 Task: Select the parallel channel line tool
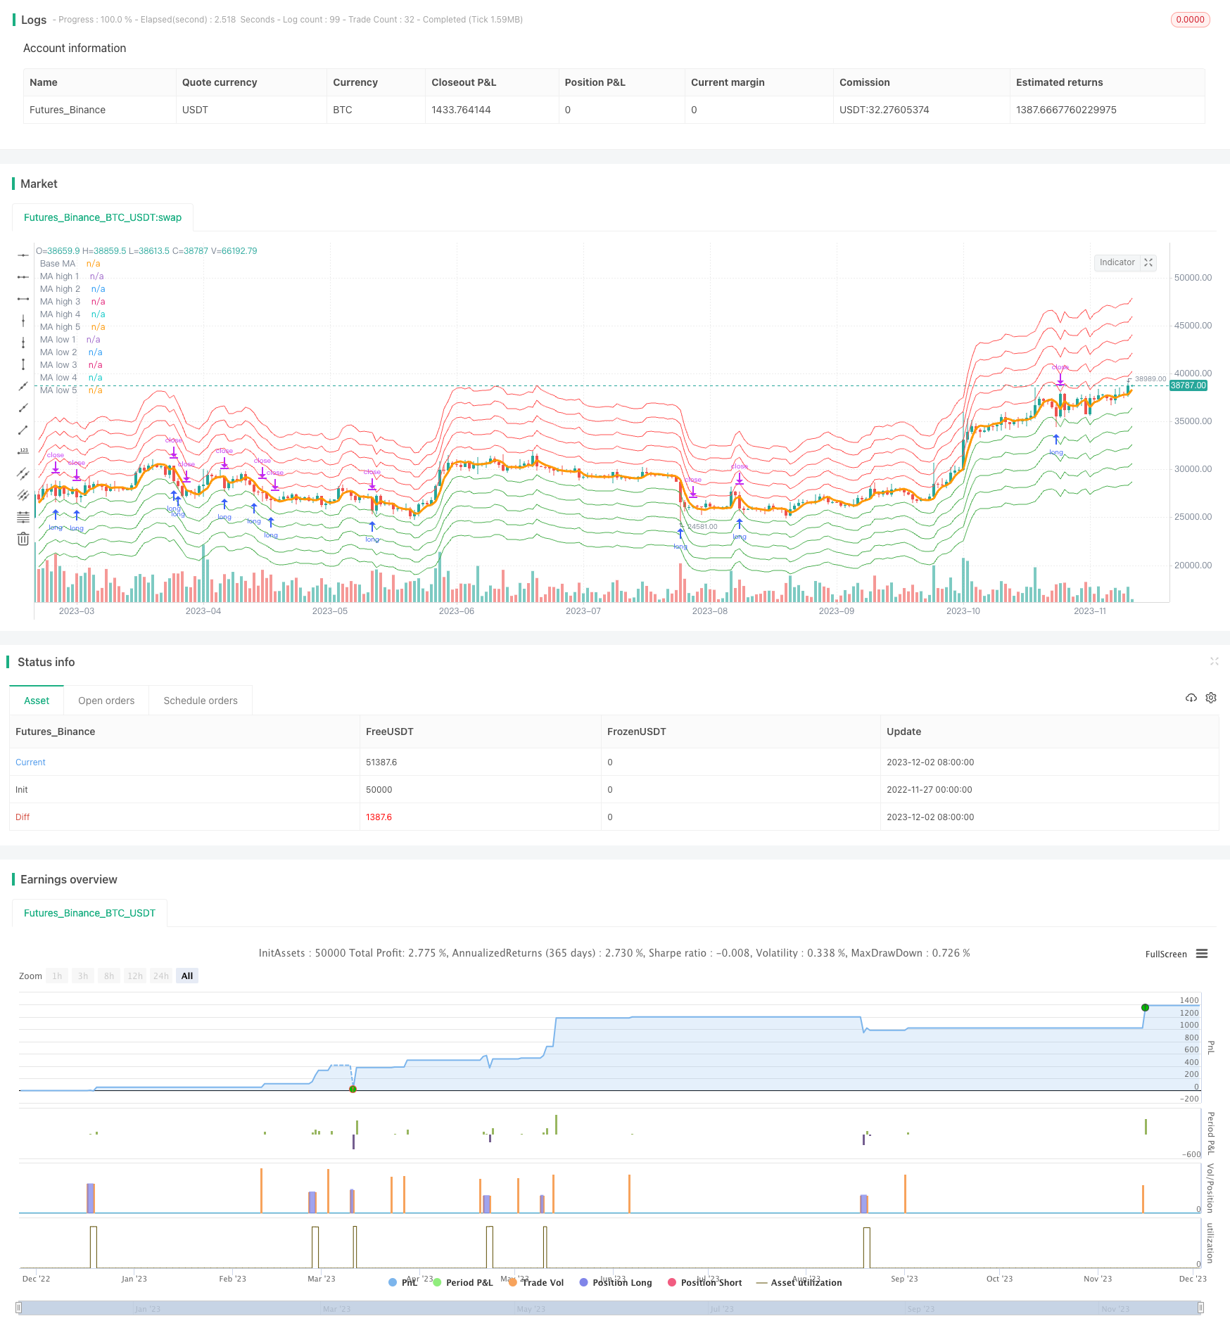[23, 473]
